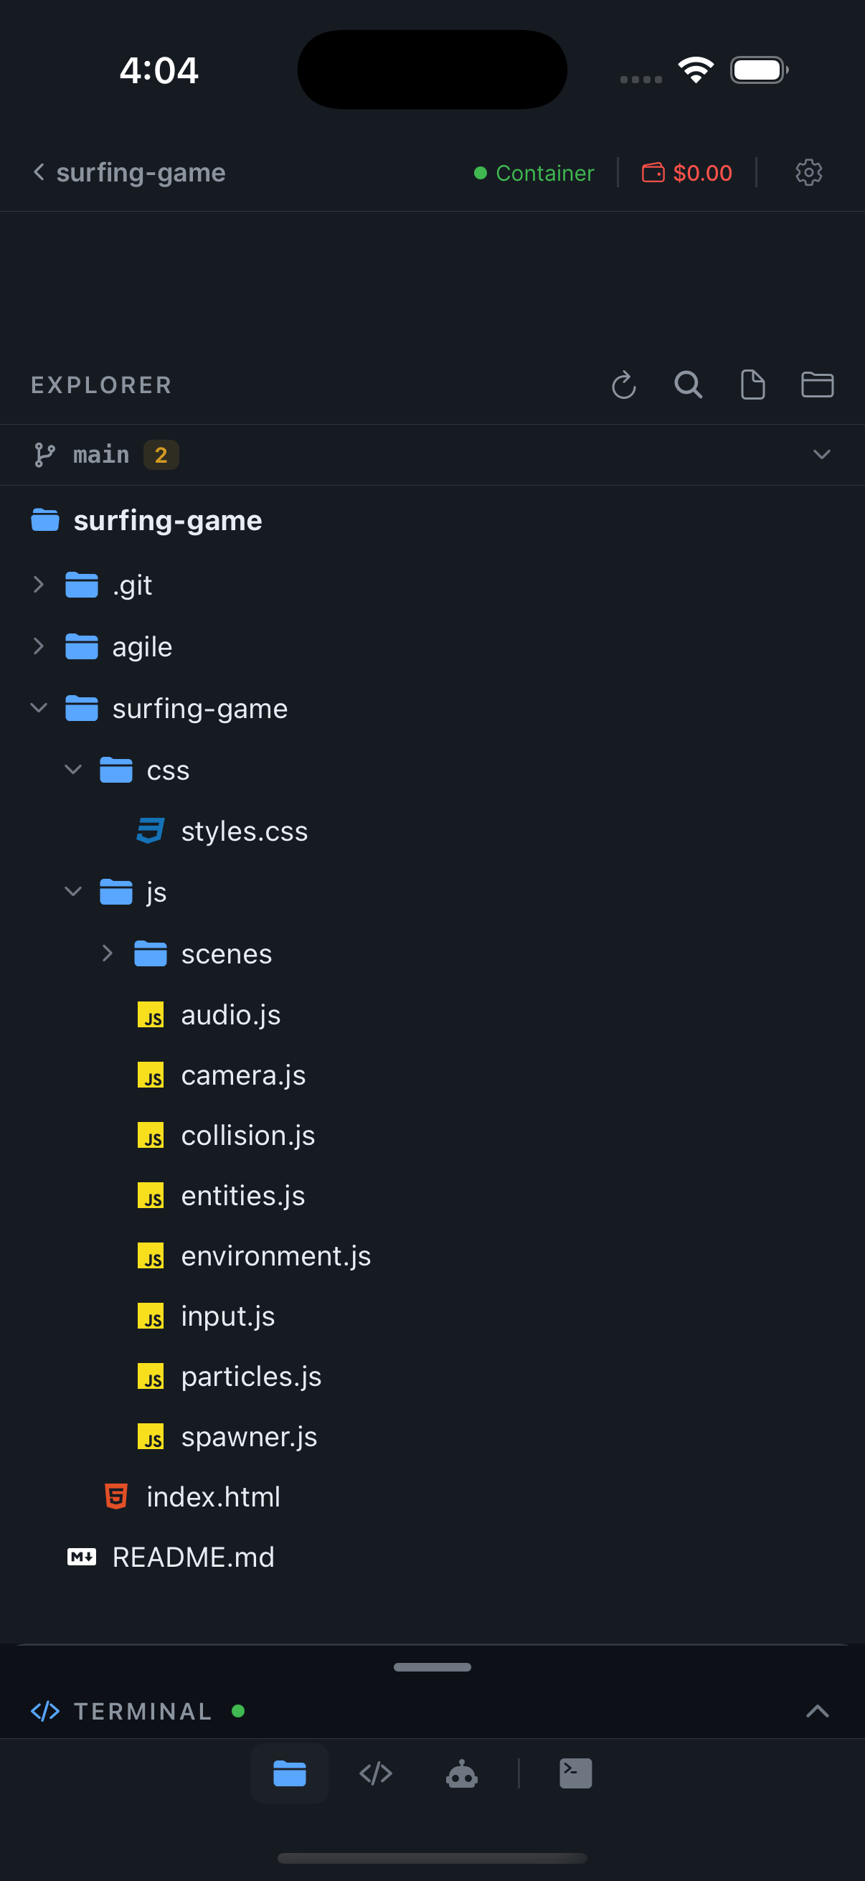Collapse the js folder
Screen dimensions: 865x1881
(72, 892)
